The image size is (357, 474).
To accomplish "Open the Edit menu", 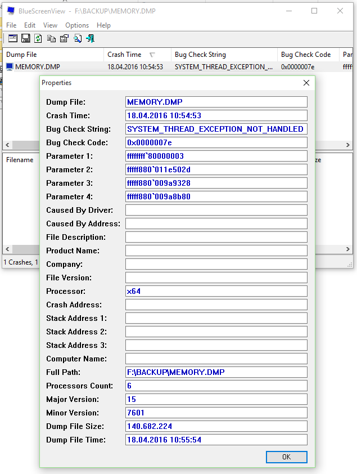I will 30,25.
